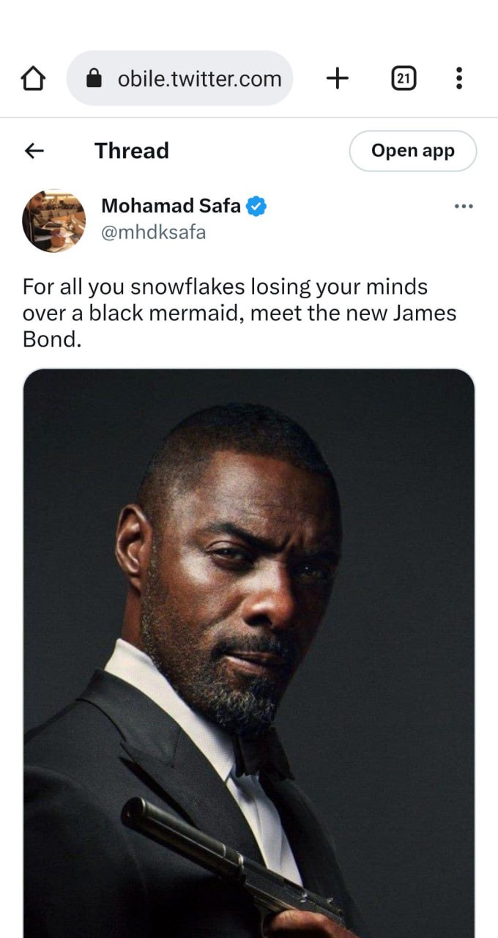View Mohamad Safa's profile avatar
498x938 pixels.
[53, 221]
